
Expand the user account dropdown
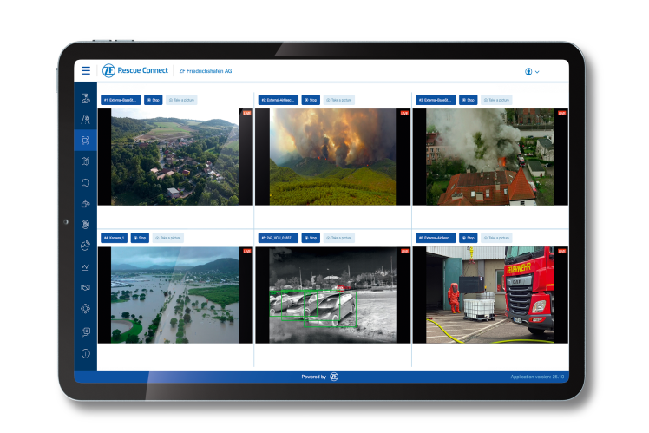point(532,71)
